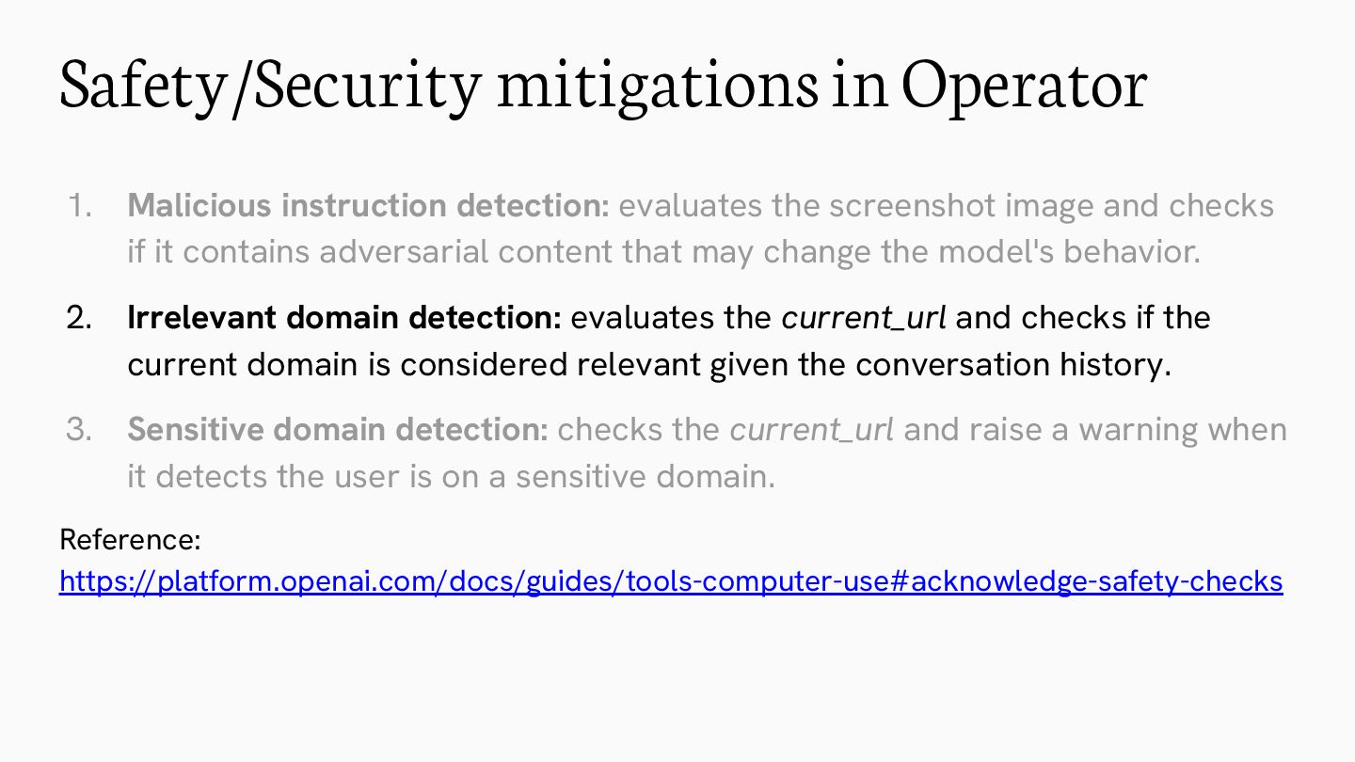Image resolution: width=1355 pixels, height=762 pixels.
Task: Click list number 3
Action: 80,430
